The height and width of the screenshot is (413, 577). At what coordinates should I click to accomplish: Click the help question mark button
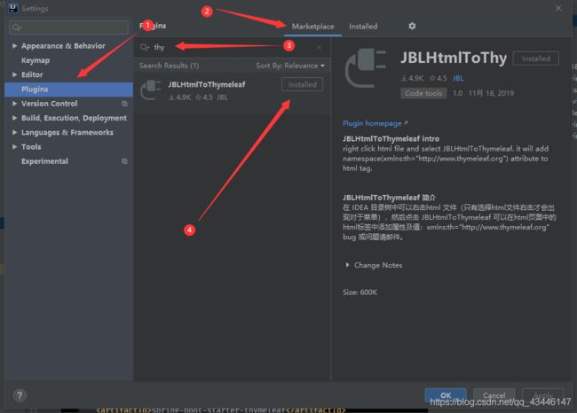pos(20,395)
